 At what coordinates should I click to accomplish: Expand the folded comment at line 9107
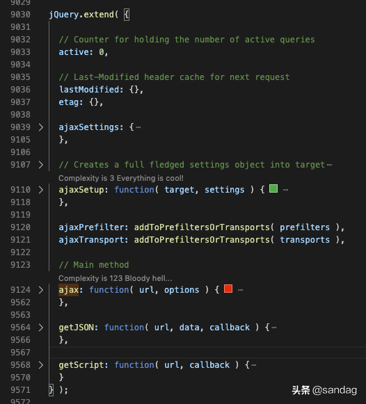[41, 165]
